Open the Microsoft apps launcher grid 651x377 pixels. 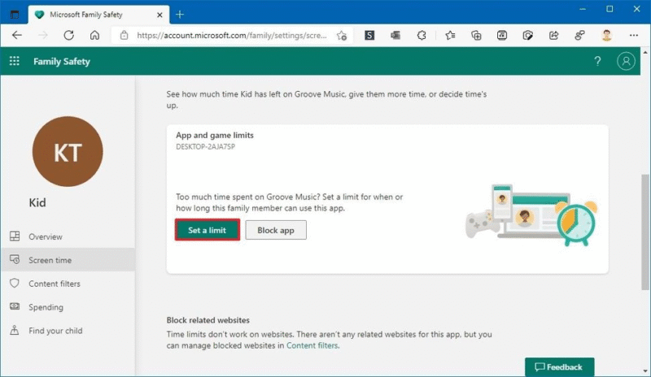point(15,61)
